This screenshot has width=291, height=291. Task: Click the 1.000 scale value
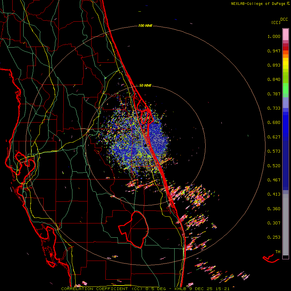274,36
